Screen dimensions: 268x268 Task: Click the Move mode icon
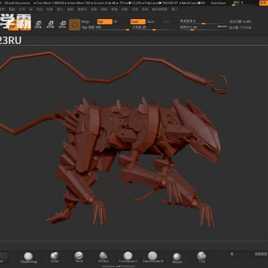tap(38, 25)
